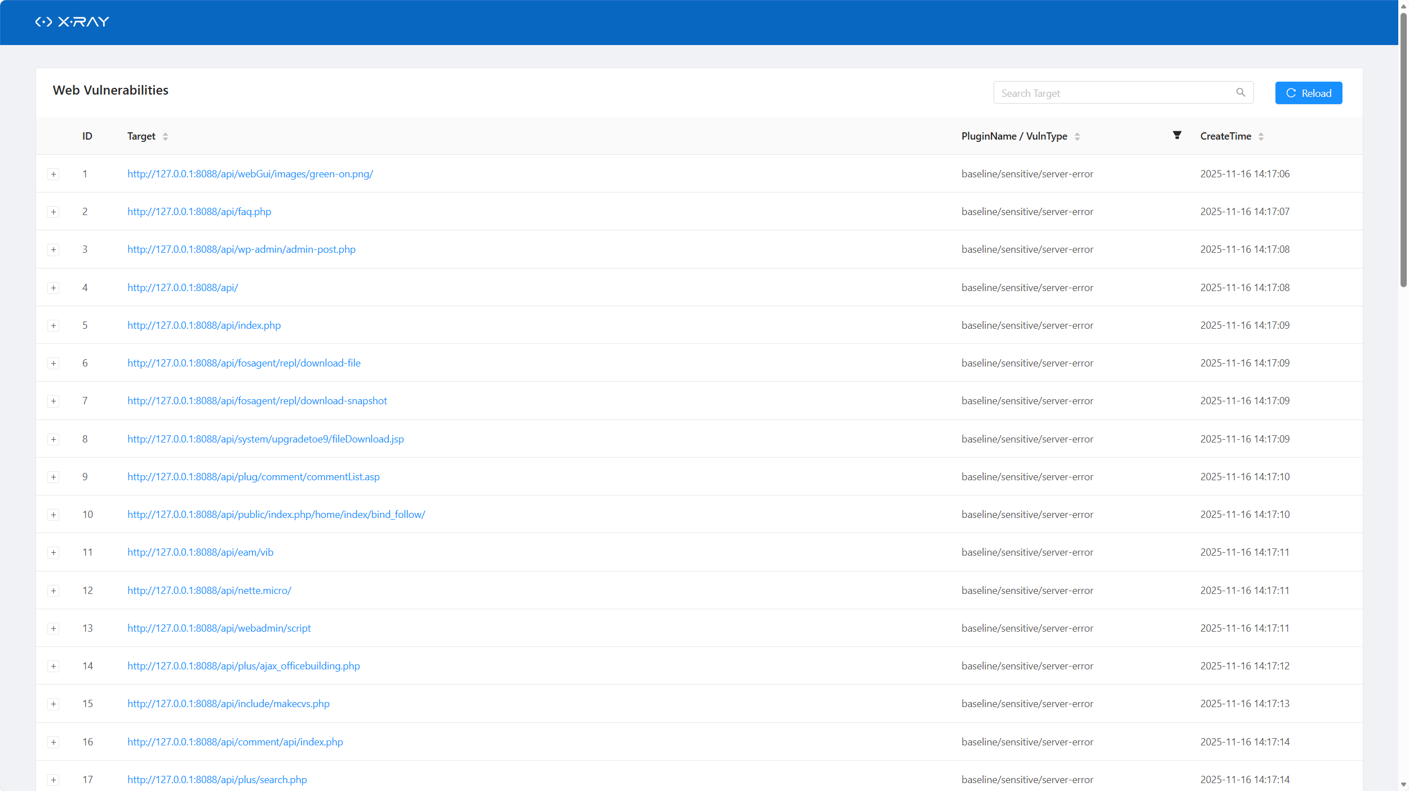Open the fosagent download-snapshot link

(x=257, y=401)
